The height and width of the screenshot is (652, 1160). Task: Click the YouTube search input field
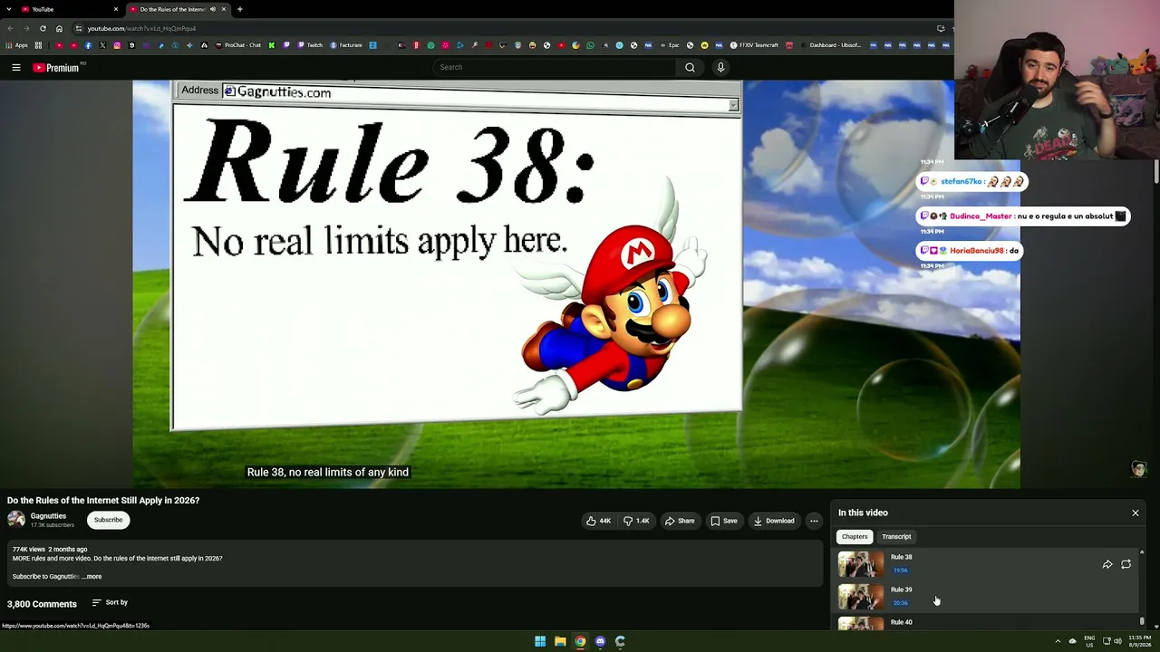tap(553, 67)
